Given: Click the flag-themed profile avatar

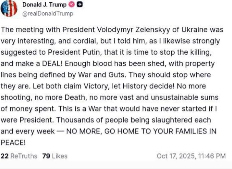Looking at the screenshot, I should tap(9, 8).
